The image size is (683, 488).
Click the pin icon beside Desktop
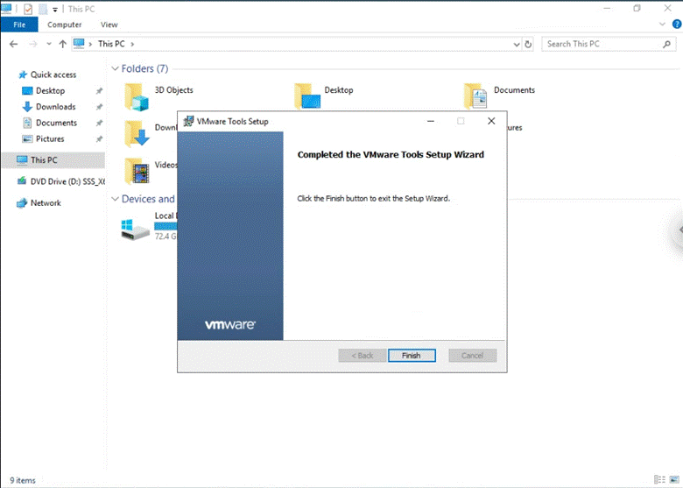(99, 90)
